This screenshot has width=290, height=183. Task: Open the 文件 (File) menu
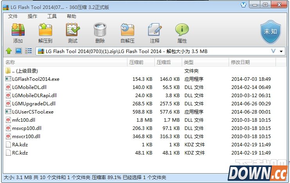click(x=13, y=16)
